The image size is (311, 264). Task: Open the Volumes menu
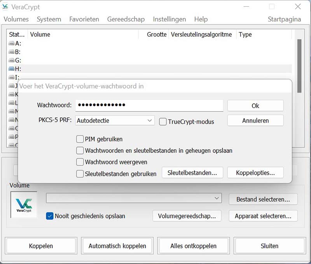(x=16, y=19)
